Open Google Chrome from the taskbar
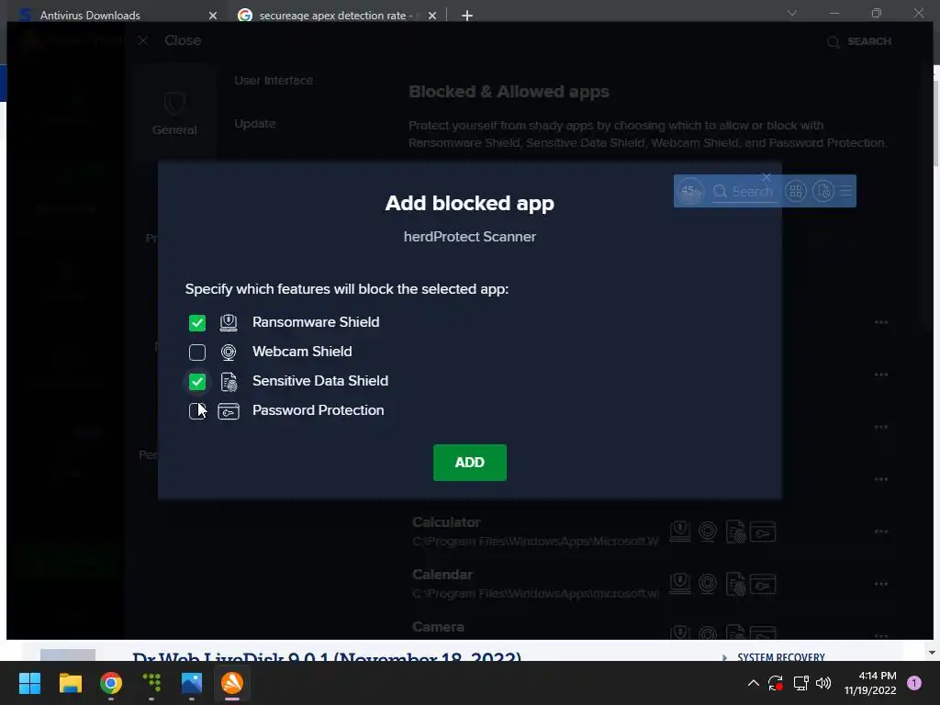 [x=111, y=683]
